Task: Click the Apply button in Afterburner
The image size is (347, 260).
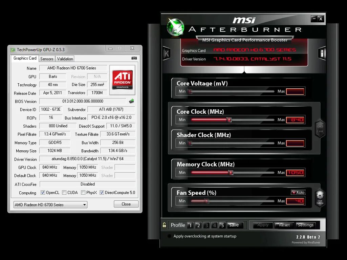Action: 263,225
